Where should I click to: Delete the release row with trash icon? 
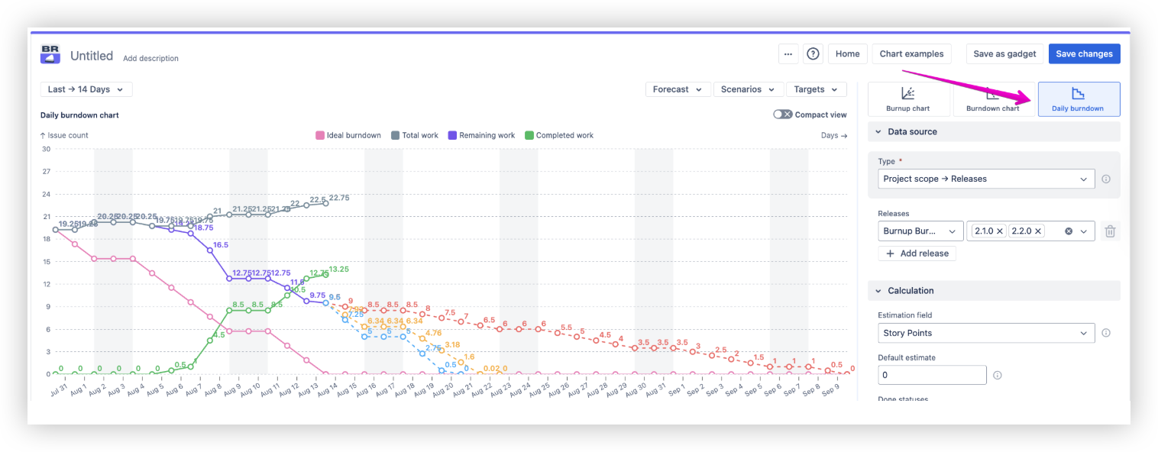coord(1110,231)
